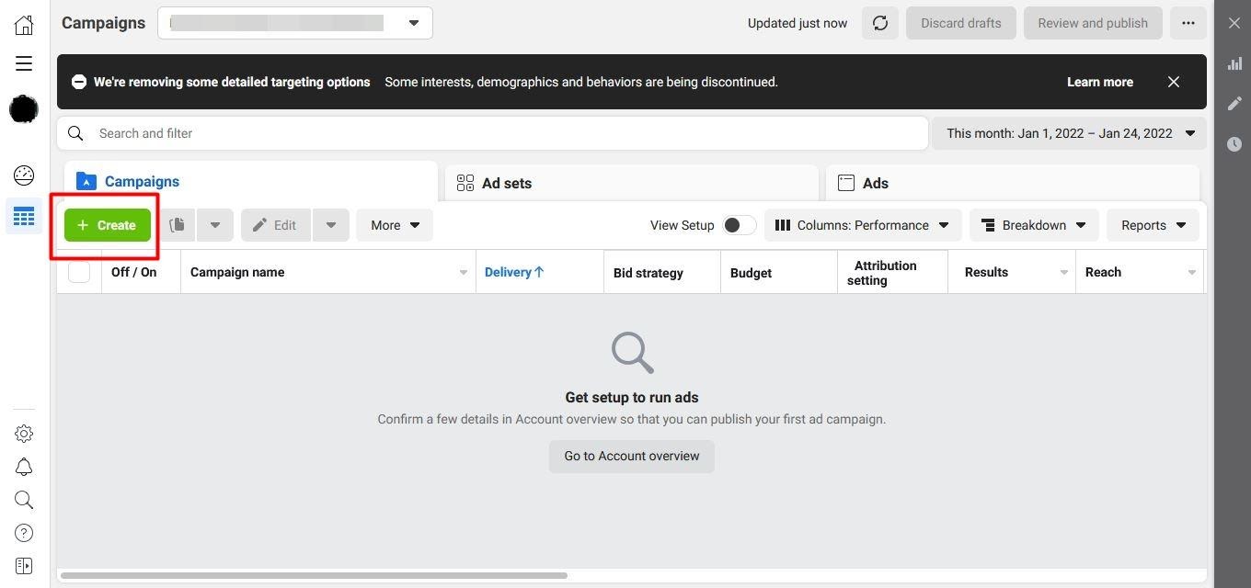
Task: Click the green Create button
Action: tap(108, 225)
